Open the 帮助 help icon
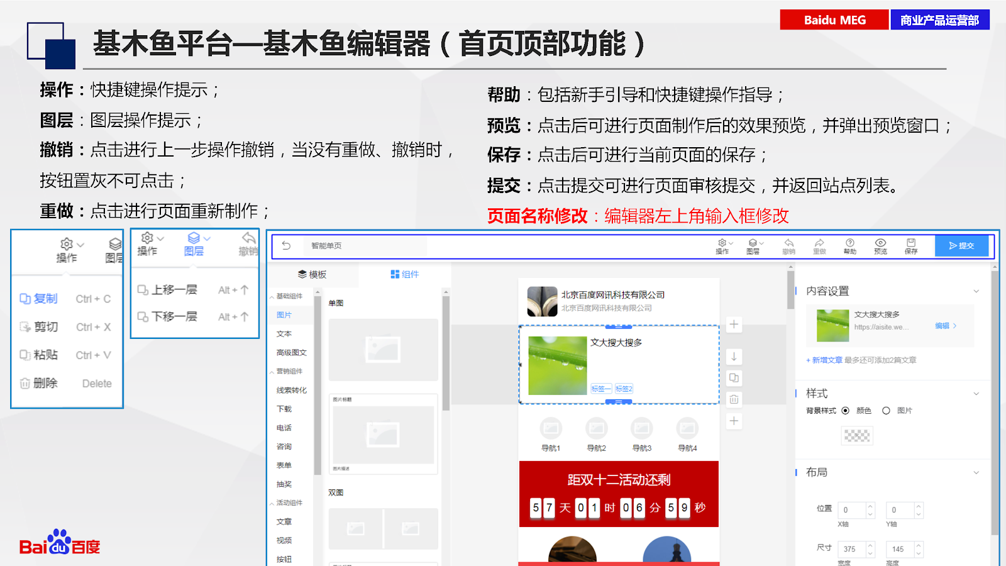The height and width of the screenshot is (566, 1006). (850, 247)
